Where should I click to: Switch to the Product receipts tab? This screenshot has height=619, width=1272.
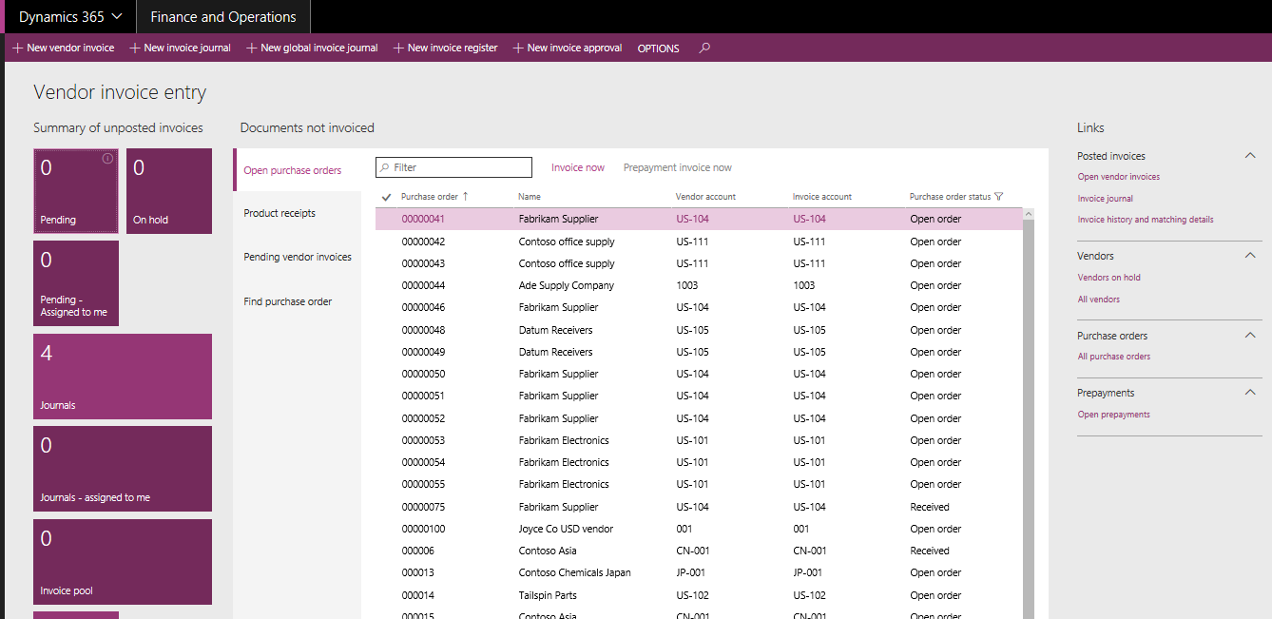coord(279,213)
